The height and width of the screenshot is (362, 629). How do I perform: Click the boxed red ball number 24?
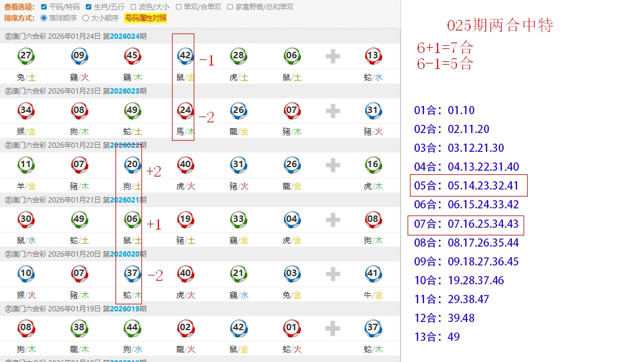tap(185, 110)
